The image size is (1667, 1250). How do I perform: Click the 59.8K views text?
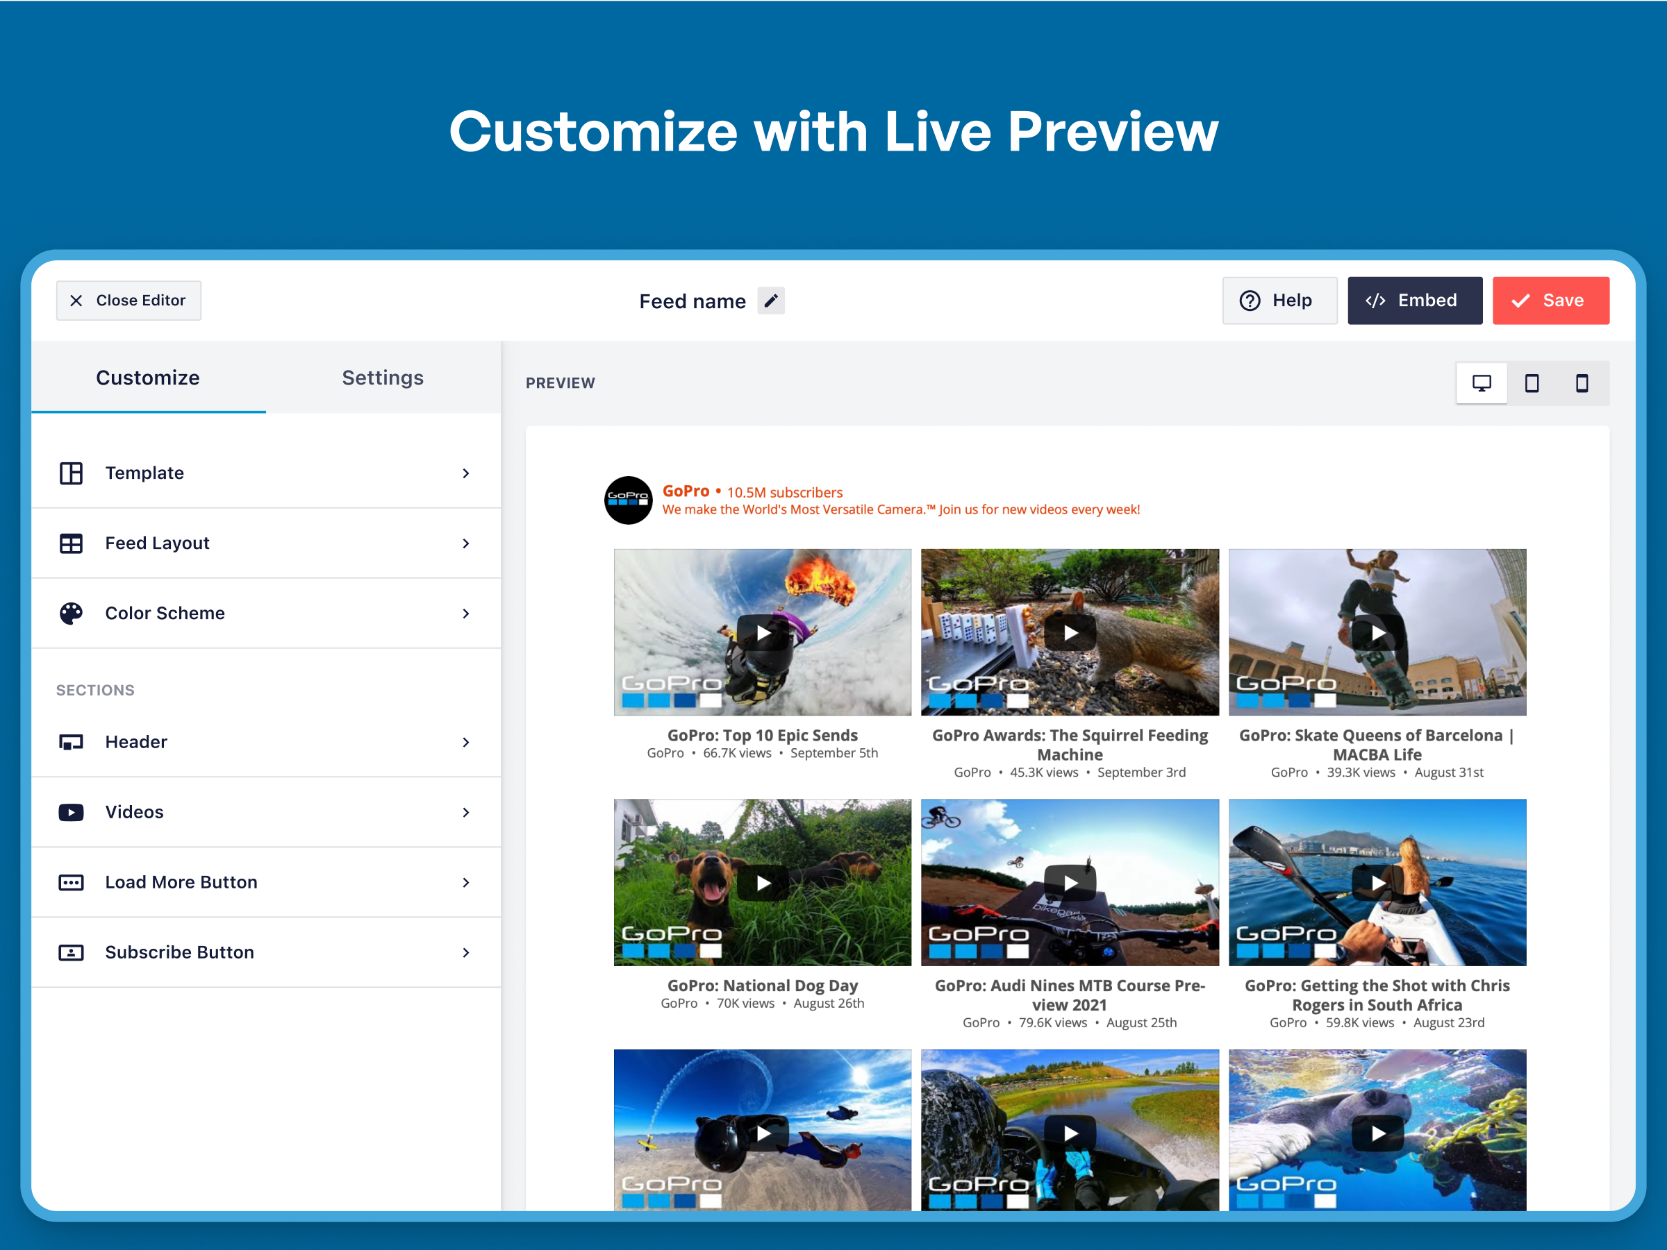tap(1359, 1022)
